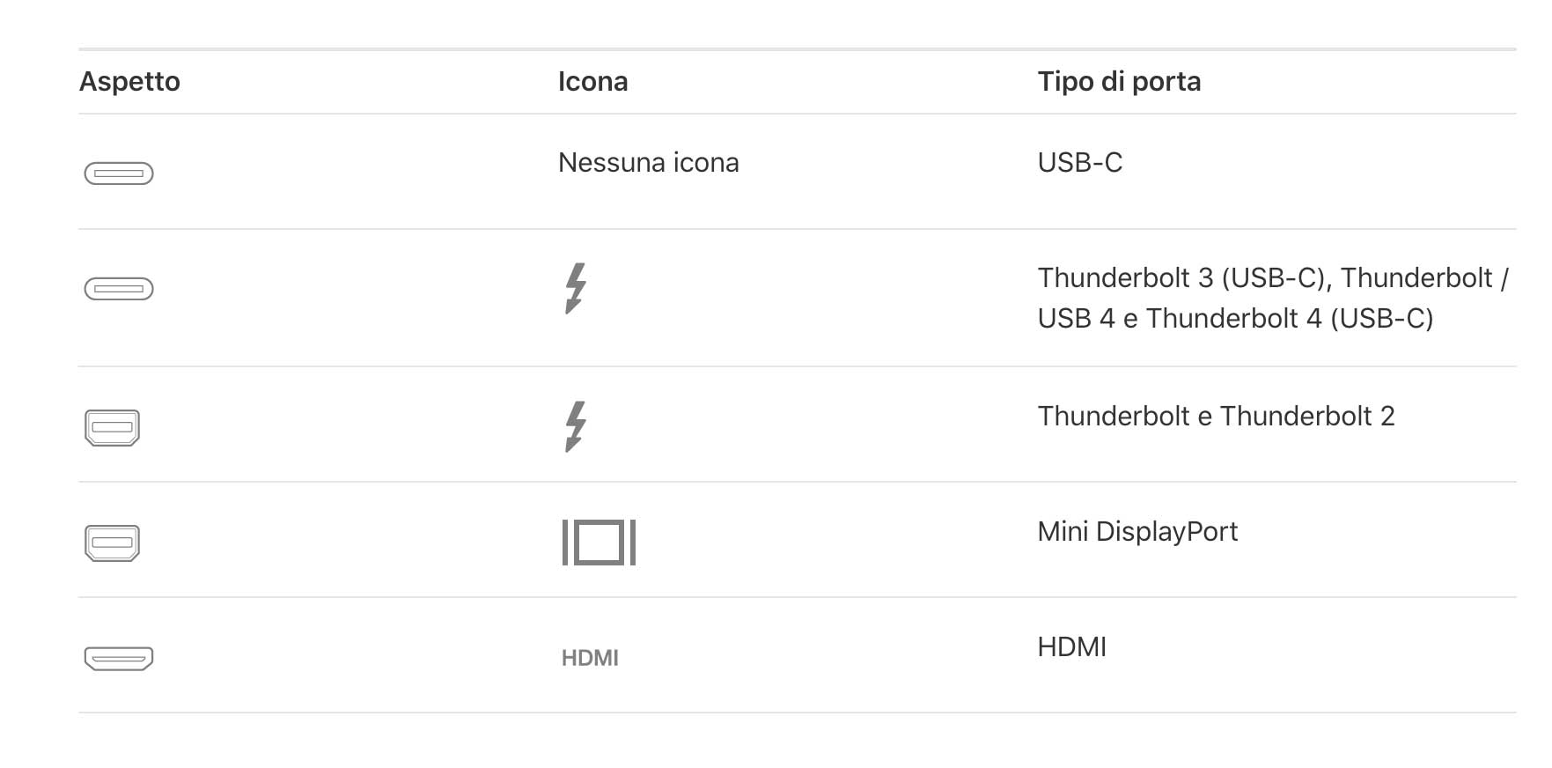
Task: Click 'Thunderbolt e Thunderbolt 2' text
Action: 1216,416
